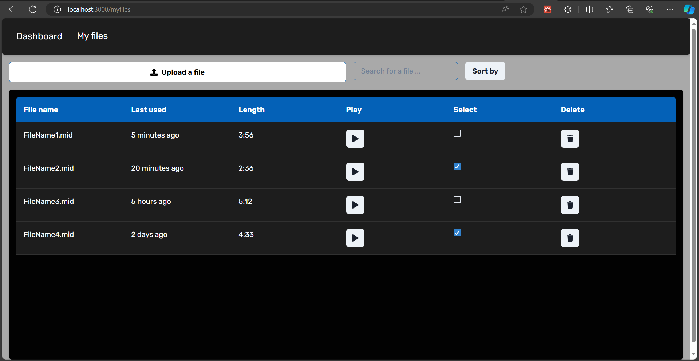Delete FileName1.mid with trash icon
699x361 pixels.
pos(570,139)
